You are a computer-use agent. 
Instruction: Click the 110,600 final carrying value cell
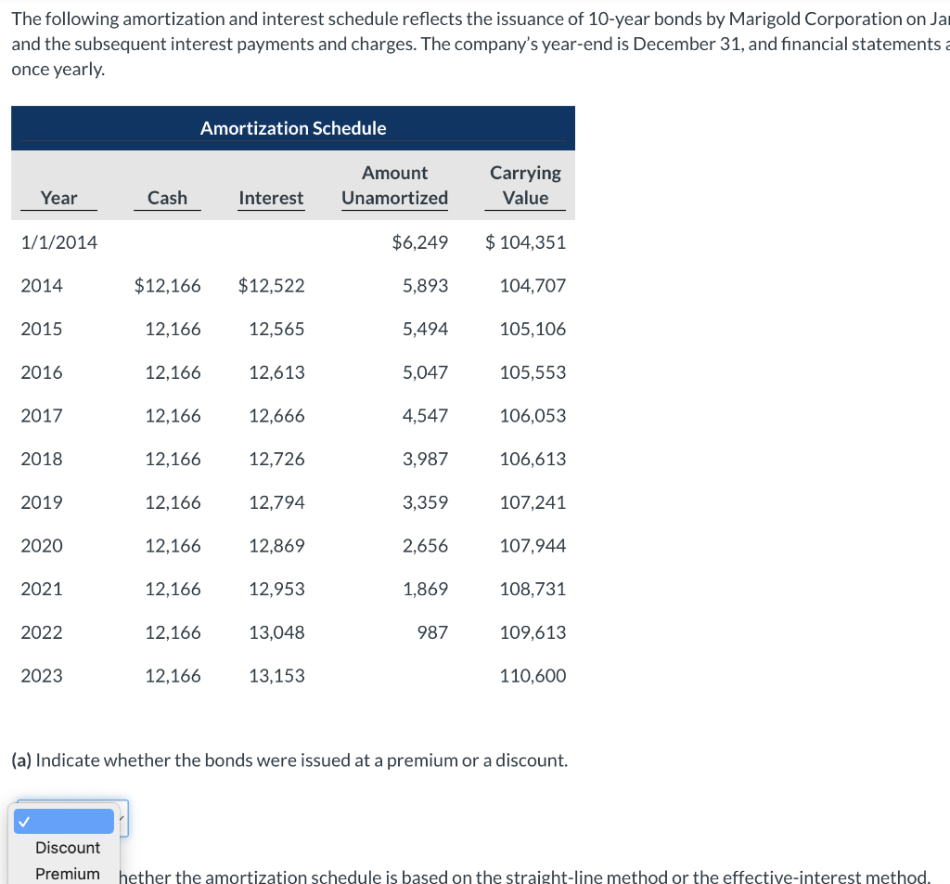[533, 675]
